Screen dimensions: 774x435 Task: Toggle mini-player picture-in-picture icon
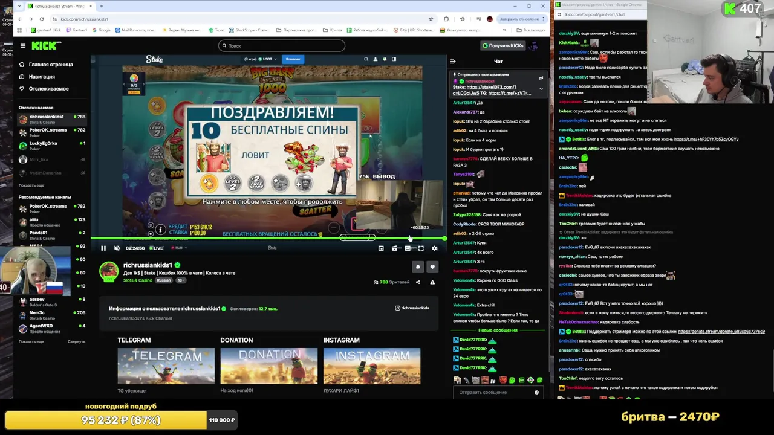[x=381, y=248]
